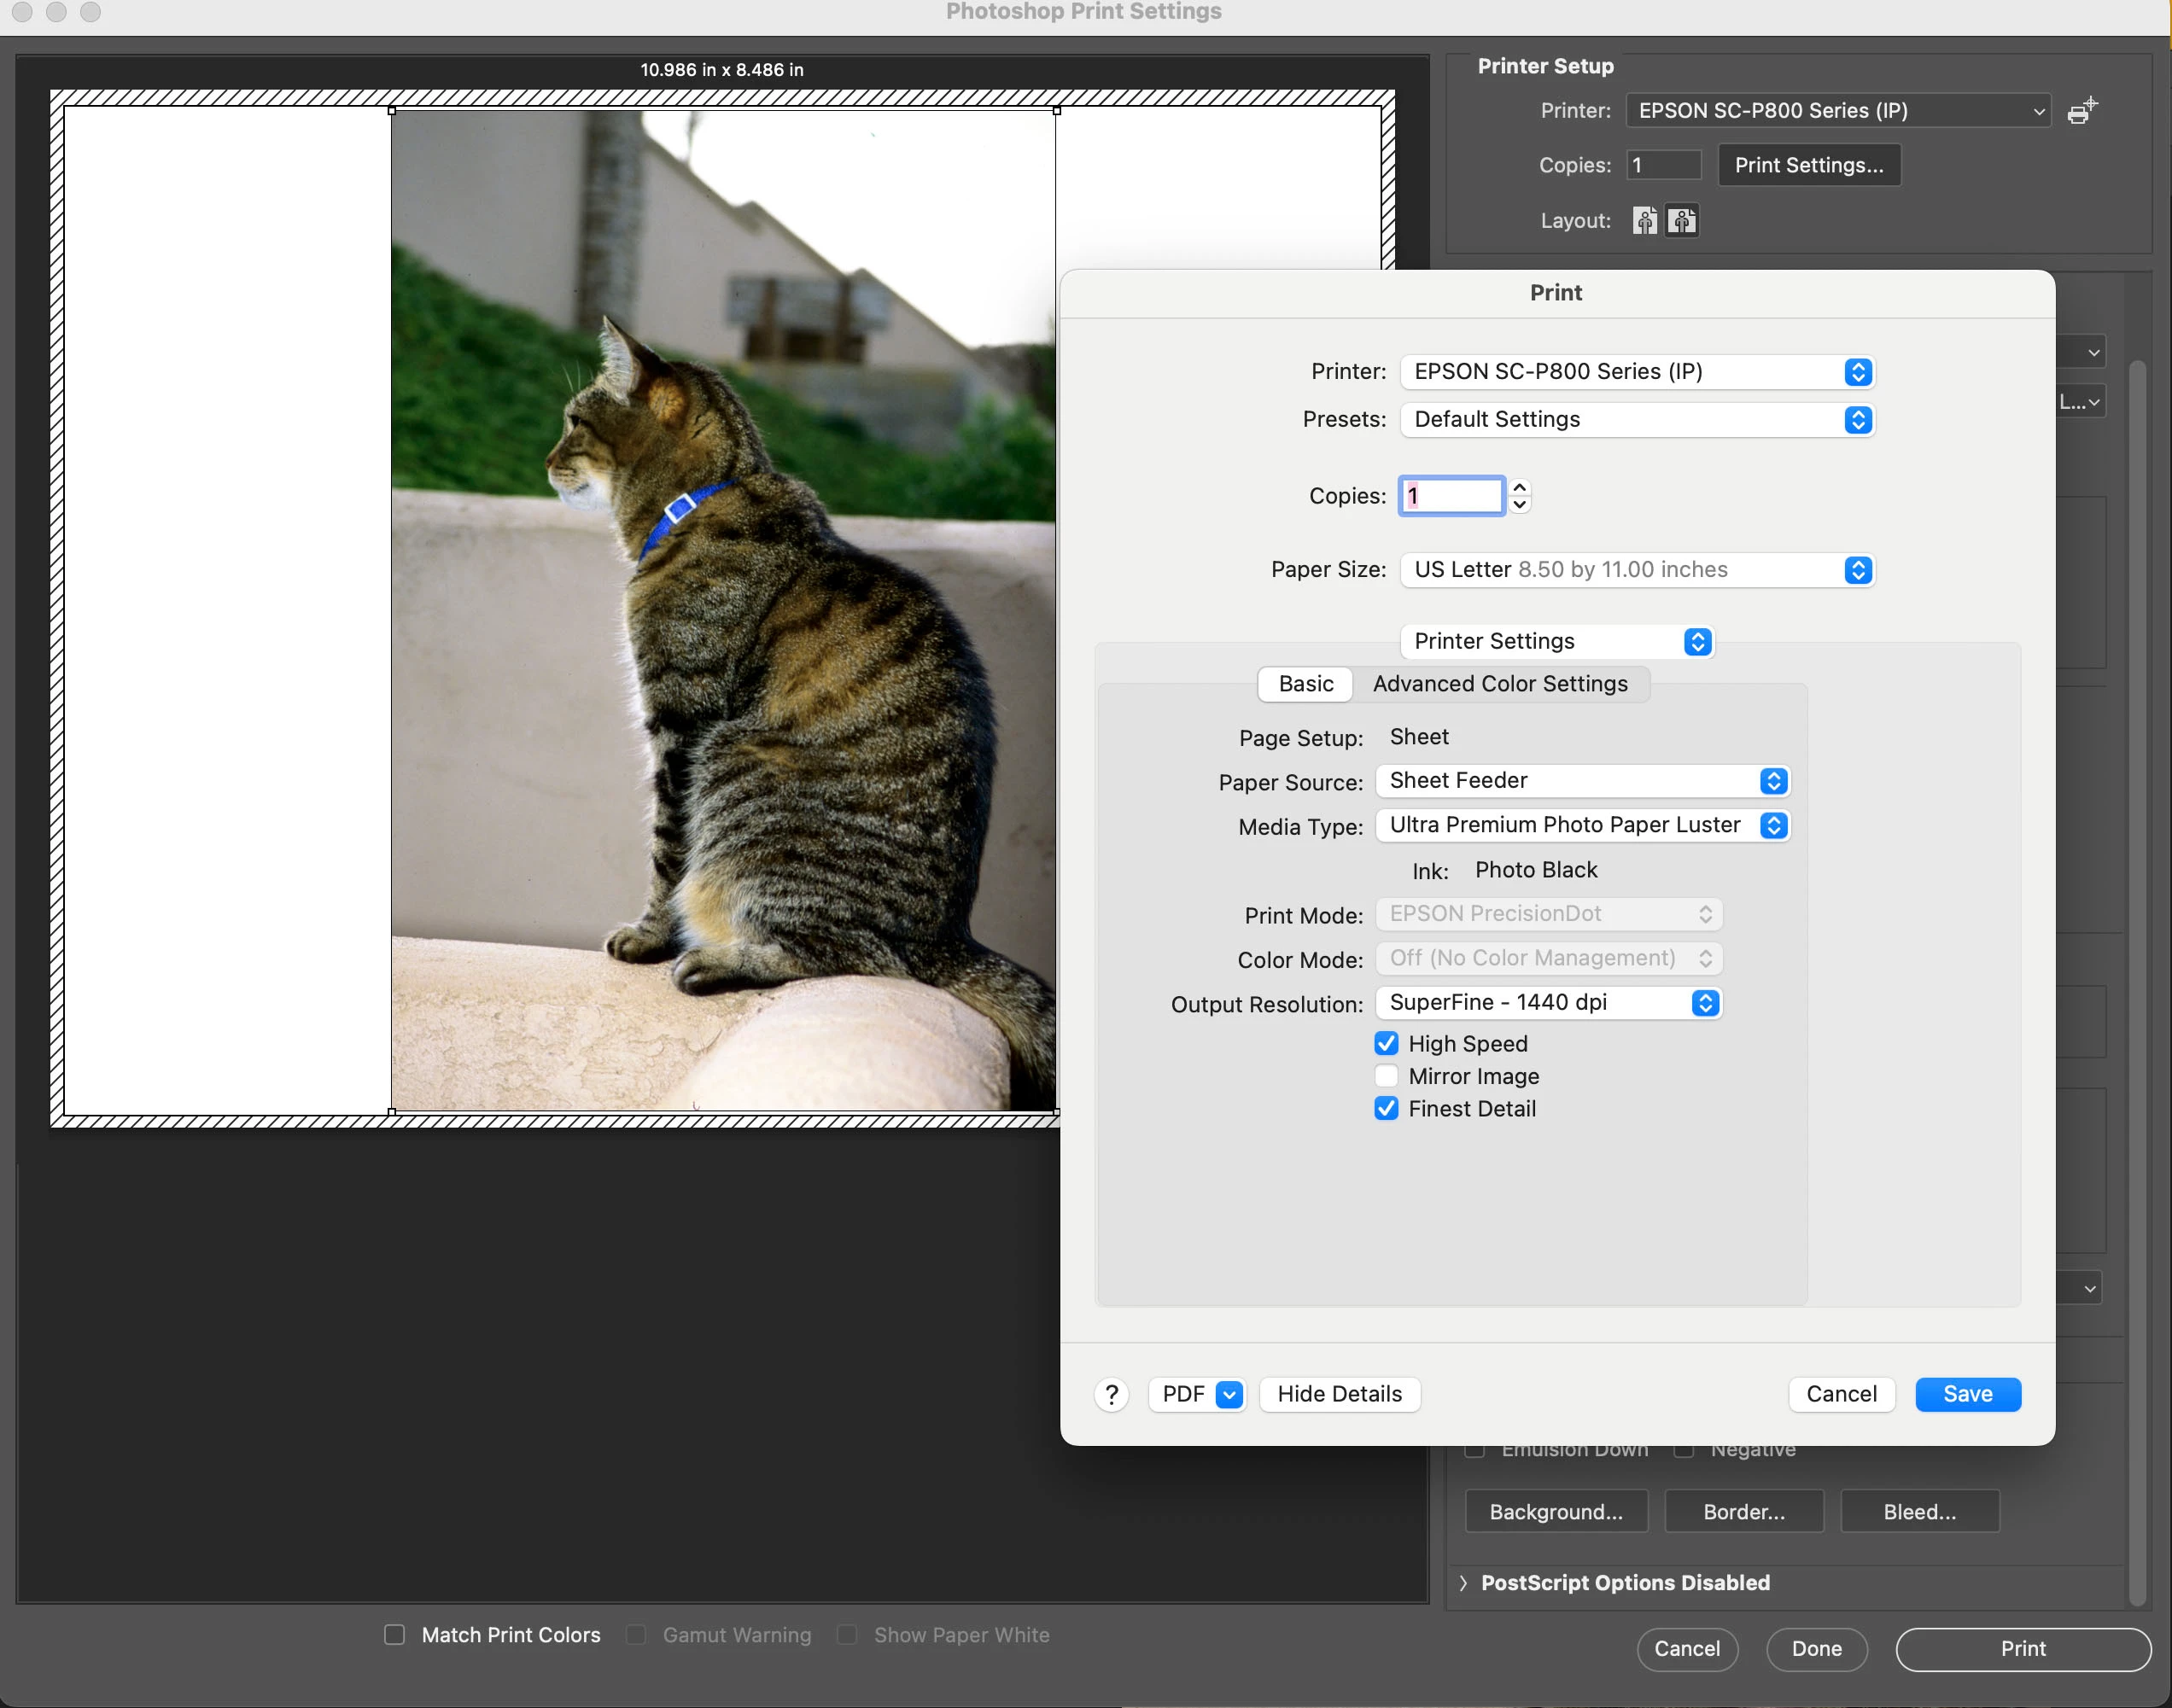Click the add printer icon
2172x1708 pixels.
pyautogui.click(x=2082, y=111)
